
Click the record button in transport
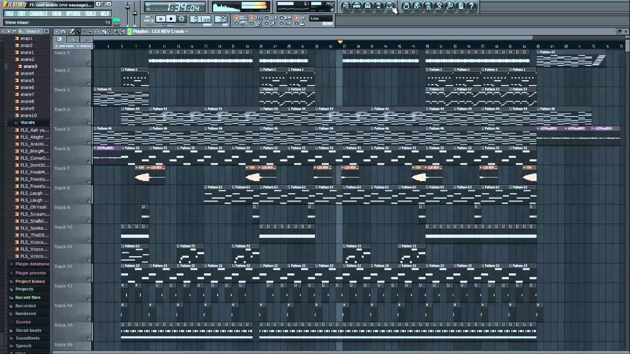click(x=182, y=19)
